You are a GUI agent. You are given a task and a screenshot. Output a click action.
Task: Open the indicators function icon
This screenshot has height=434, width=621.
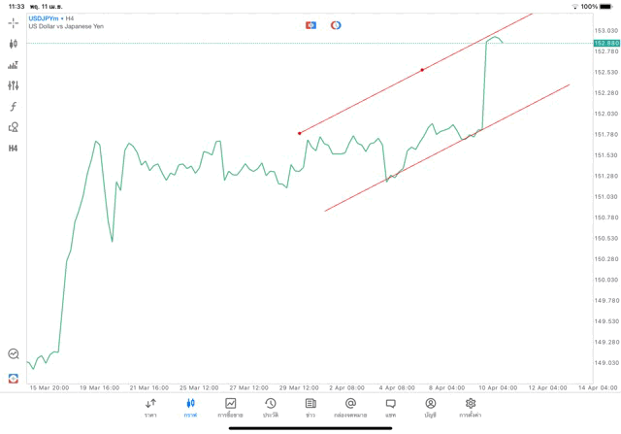[x=13, y=107]
